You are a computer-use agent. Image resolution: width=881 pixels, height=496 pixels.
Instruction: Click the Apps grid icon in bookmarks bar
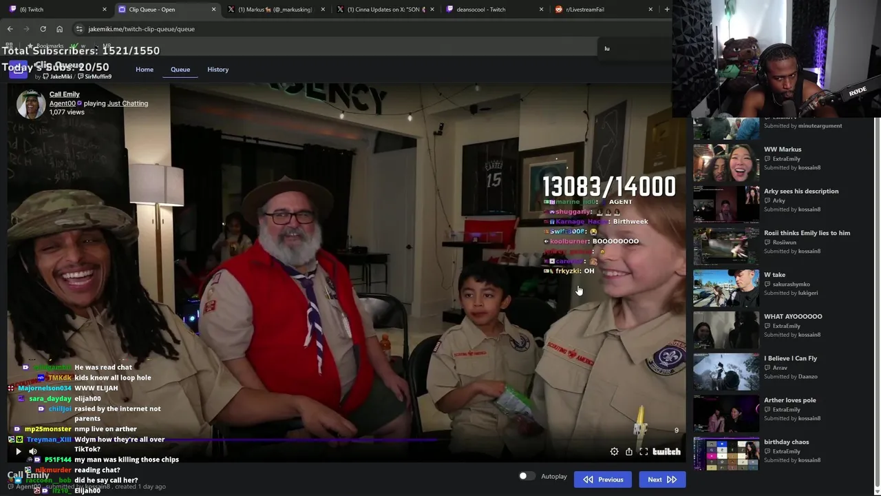click(x=10, y=46)
